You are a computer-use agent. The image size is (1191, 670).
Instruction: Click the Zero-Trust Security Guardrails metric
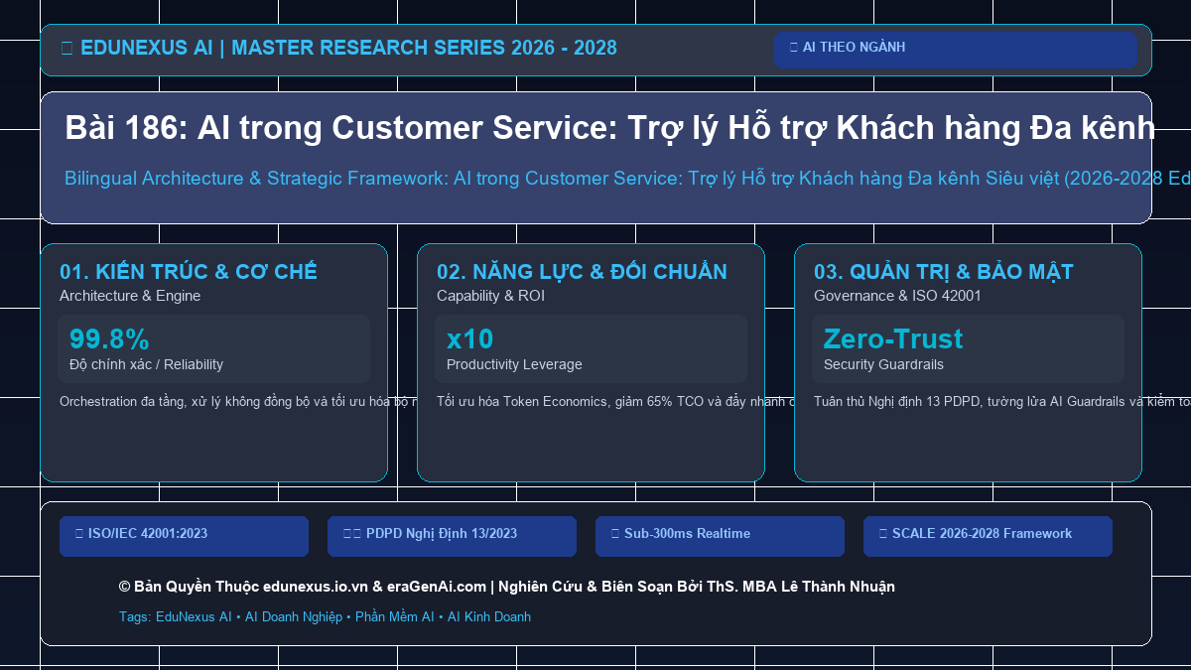click(968, 349)
